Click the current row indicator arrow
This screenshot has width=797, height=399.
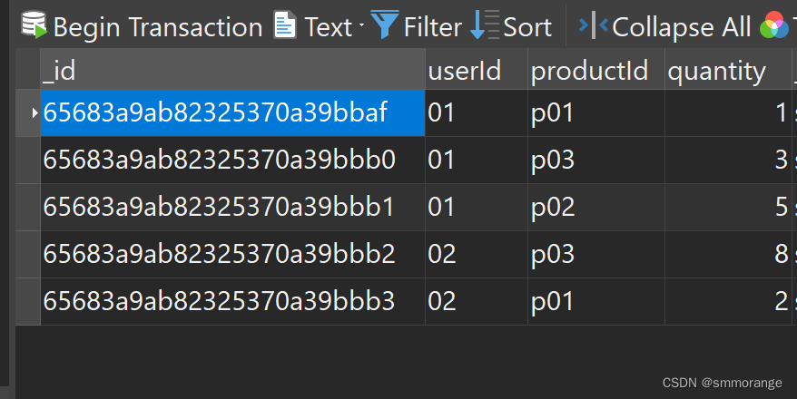click(34, 112)
